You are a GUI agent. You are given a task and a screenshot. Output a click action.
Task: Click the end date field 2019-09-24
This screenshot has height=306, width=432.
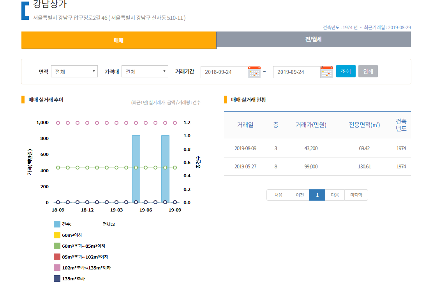click(x=297, y=72)
